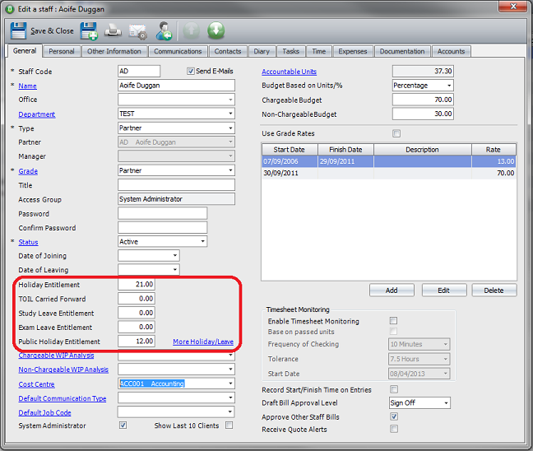533x451 pixels.
Task: Expand the Status dropdown showing Active
Action: (202, 242)
